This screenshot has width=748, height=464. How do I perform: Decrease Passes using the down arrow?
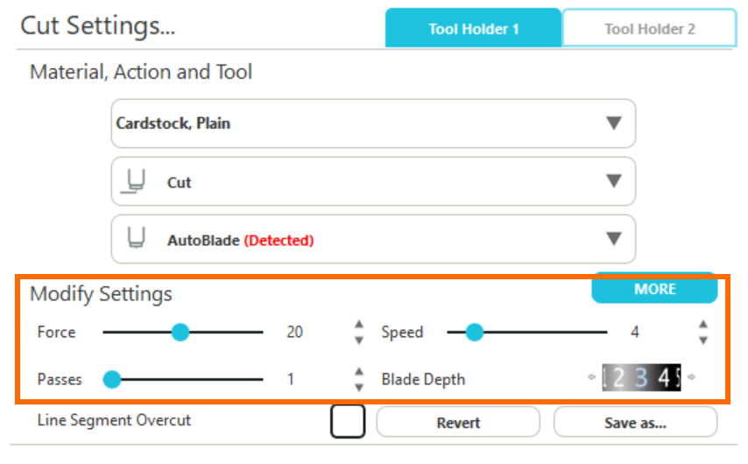[359, 386]
